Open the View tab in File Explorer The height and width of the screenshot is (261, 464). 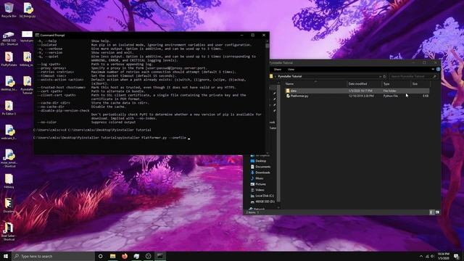pyautogui.click(x=291, y=70)
